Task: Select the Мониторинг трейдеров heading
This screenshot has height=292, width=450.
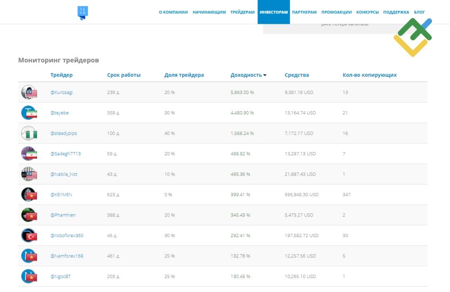Action: tap(58, 60)
